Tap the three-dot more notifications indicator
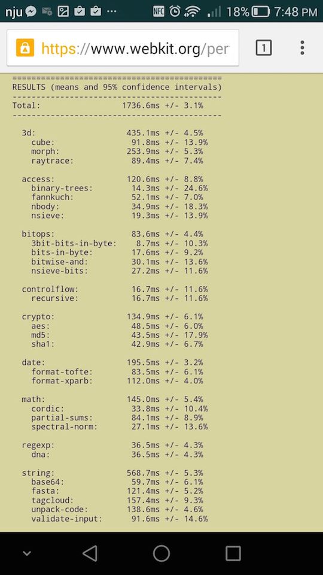The image size is (323, 575). [x=111, y=12]
